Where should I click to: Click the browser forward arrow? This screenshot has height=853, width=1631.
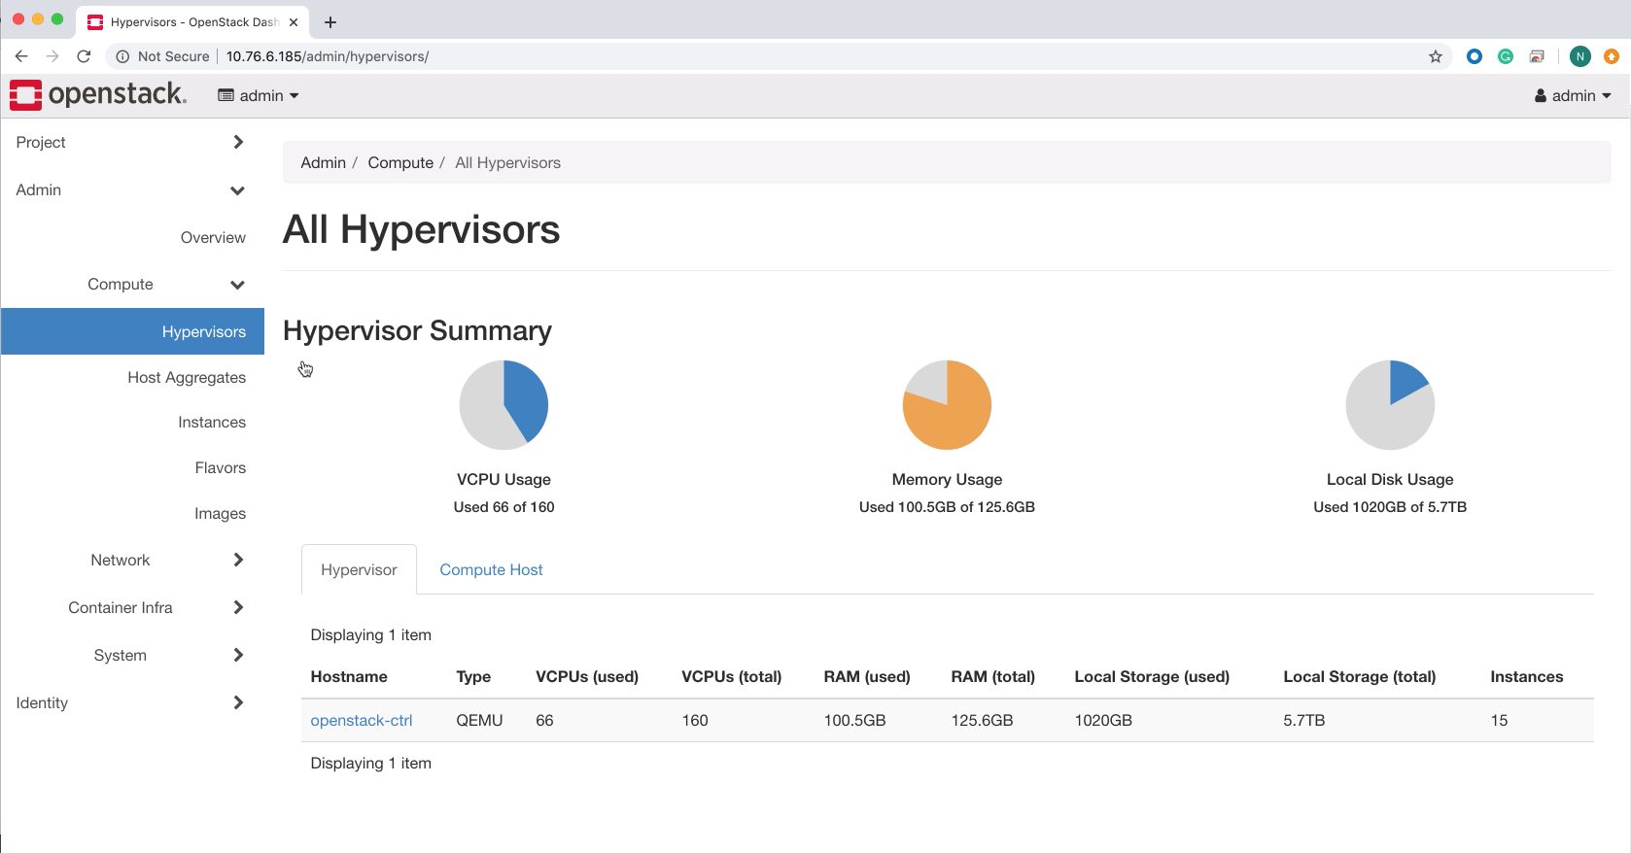(x=52, y=56)
